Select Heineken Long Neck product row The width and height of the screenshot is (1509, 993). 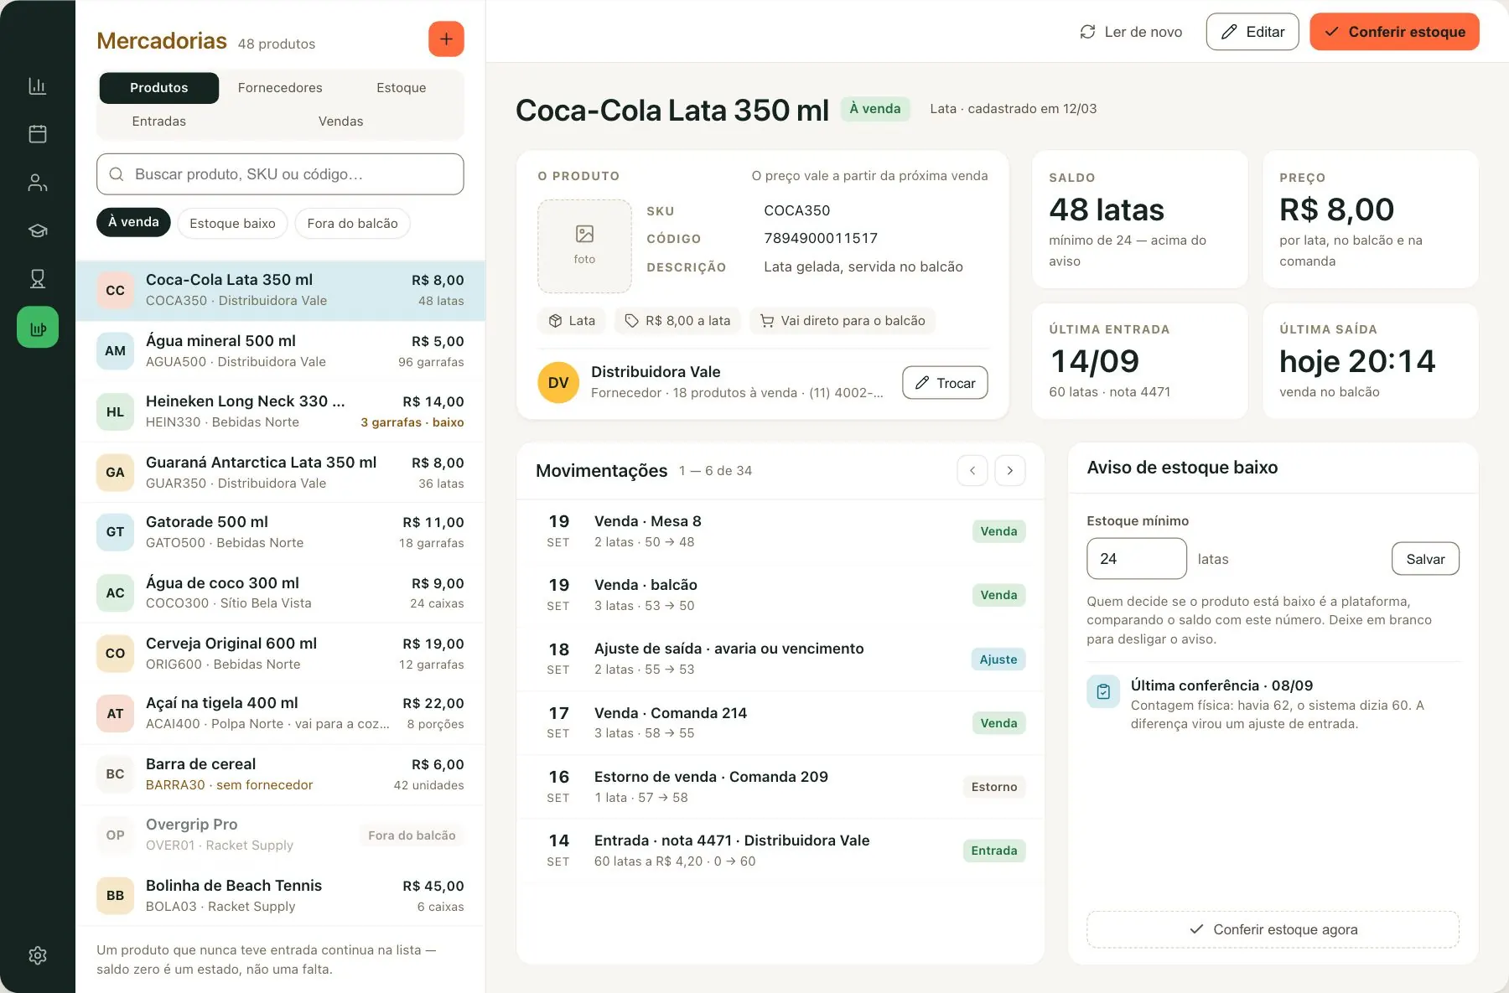(x=280, y=411)
